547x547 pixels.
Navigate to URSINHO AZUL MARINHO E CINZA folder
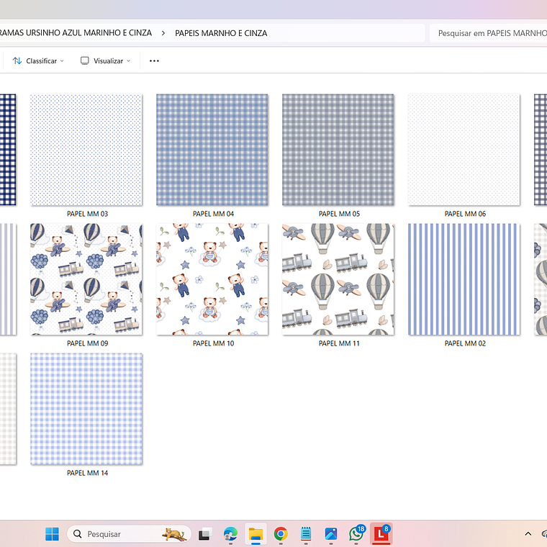point(76,33)
